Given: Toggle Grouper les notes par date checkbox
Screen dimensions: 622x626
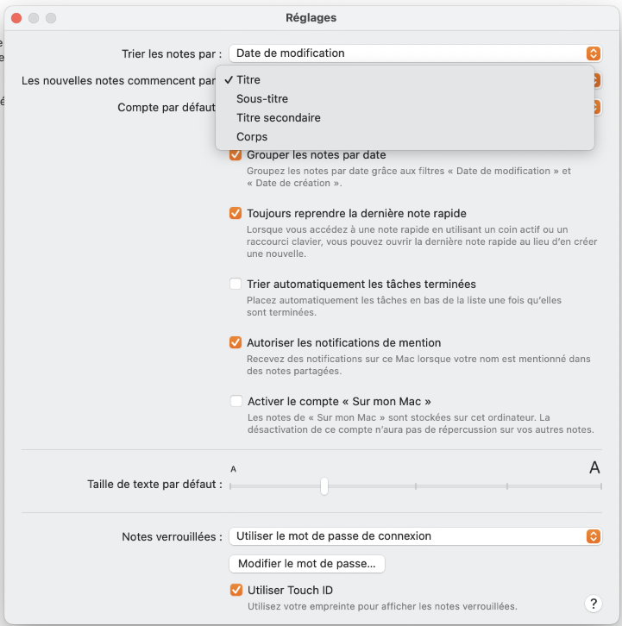Looking at the screenshot, I should click(x=236, y=155).
